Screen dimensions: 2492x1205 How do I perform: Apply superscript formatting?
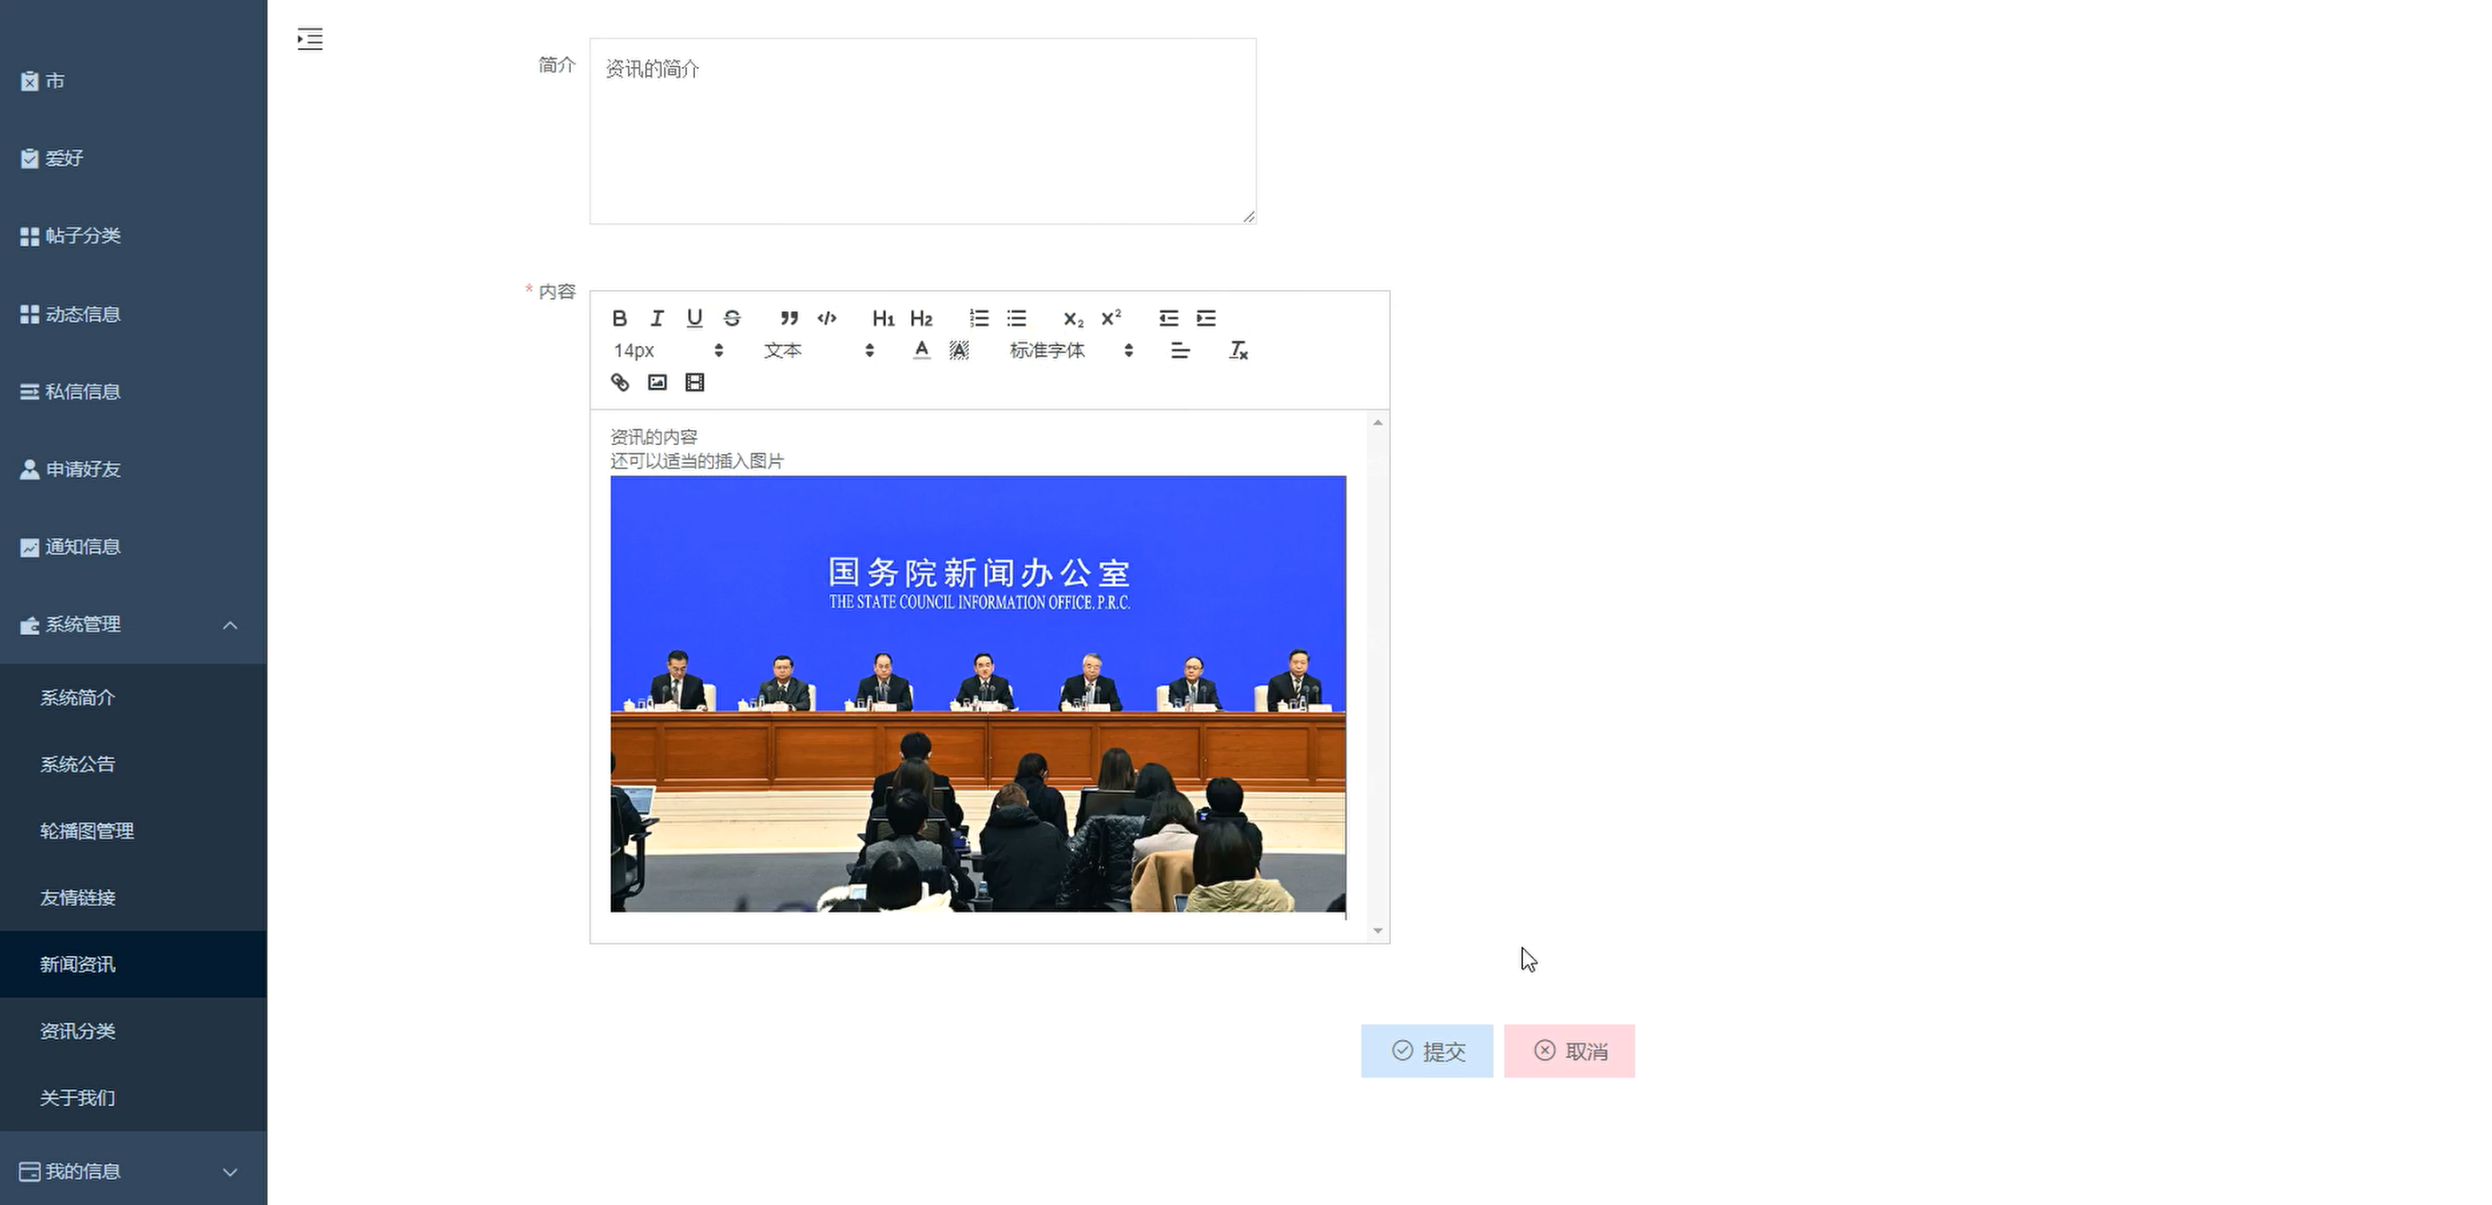coord(1112,318)
